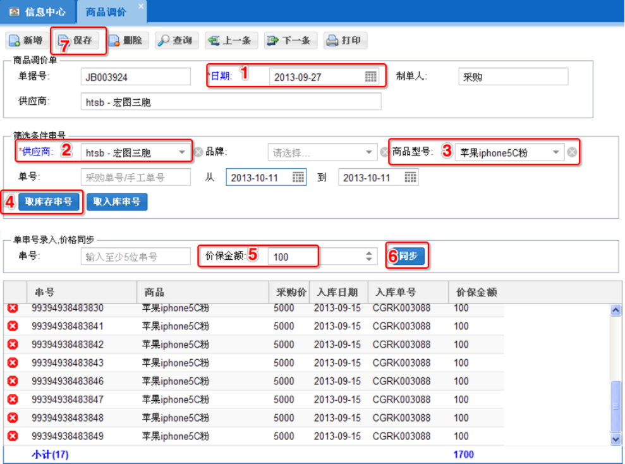Click the 取入库串号 button

pyautogui.click(x=117, y=202)
